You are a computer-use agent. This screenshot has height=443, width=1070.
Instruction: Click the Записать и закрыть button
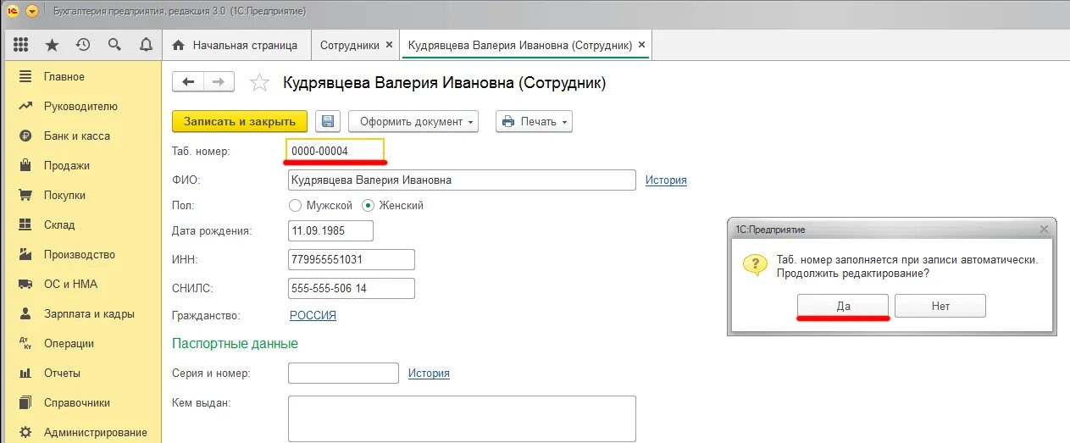click(x=240, y=121)
